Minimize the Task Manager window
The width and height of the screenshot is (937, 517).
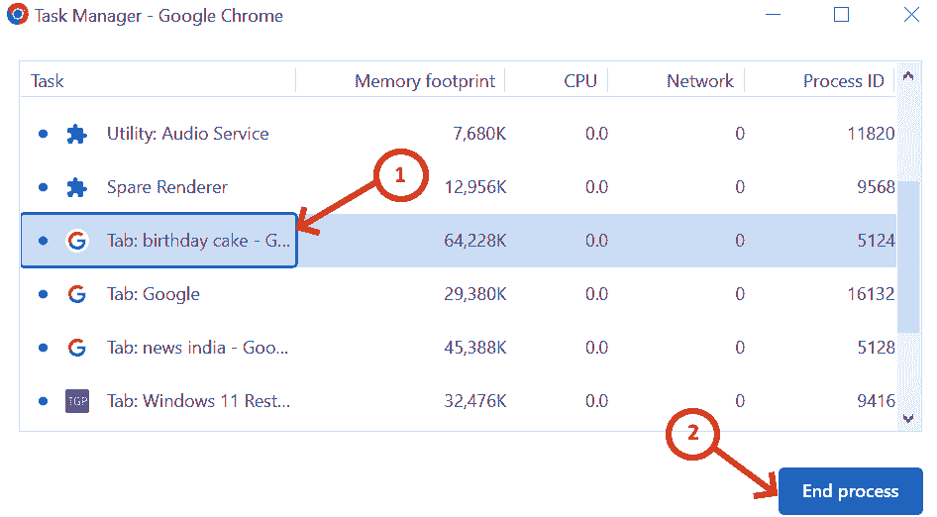[771, 15]
